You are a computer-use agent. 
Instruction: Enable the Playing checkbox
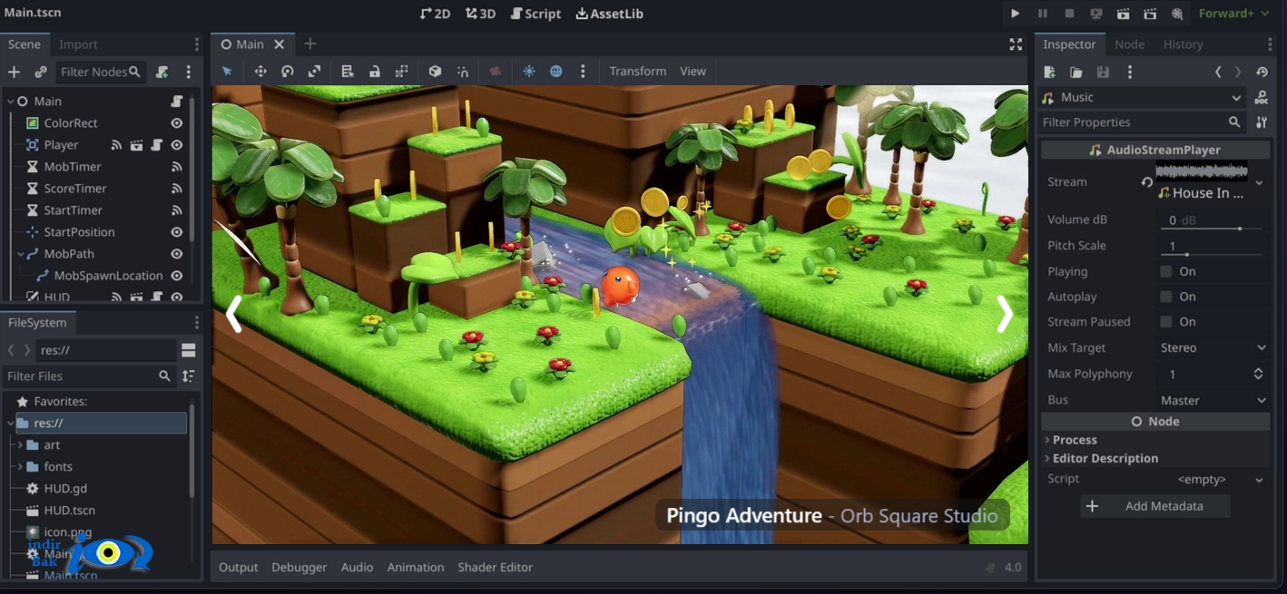pyautogui.click(x=1165, y=271)
